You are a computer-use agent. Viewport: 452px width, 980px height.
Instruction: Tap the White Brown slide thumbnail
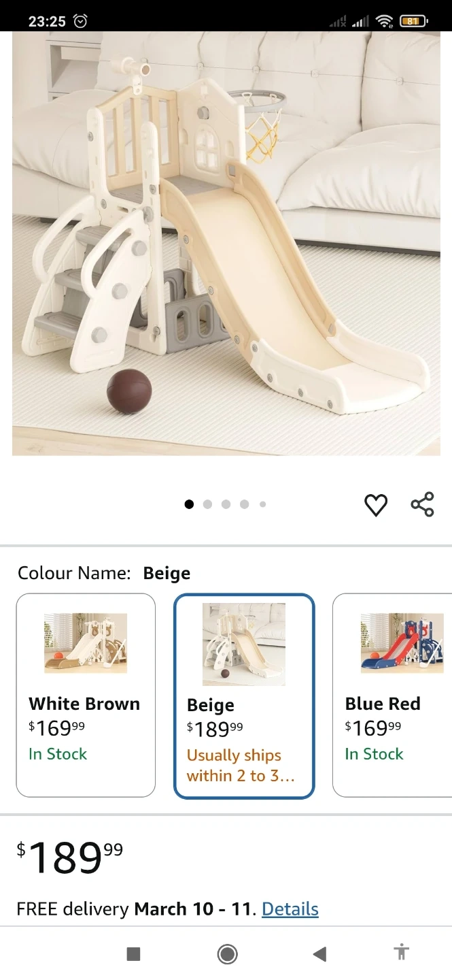click(x=86, y=643)
